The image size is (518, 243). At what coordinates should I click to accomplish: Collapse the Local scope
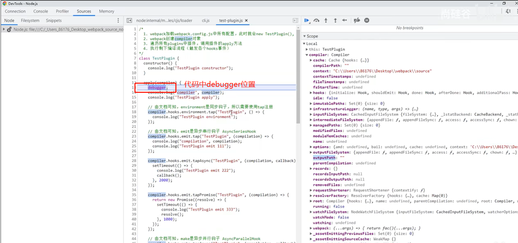pos(304,44)
